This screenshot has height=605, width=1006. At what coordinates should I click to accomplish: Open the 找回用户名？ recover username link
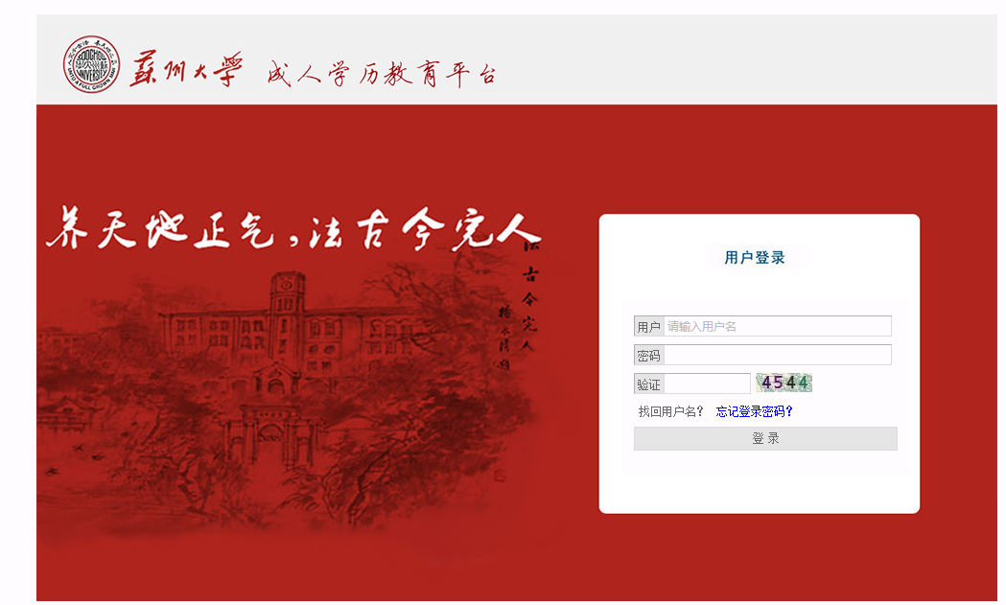point(670,411)
